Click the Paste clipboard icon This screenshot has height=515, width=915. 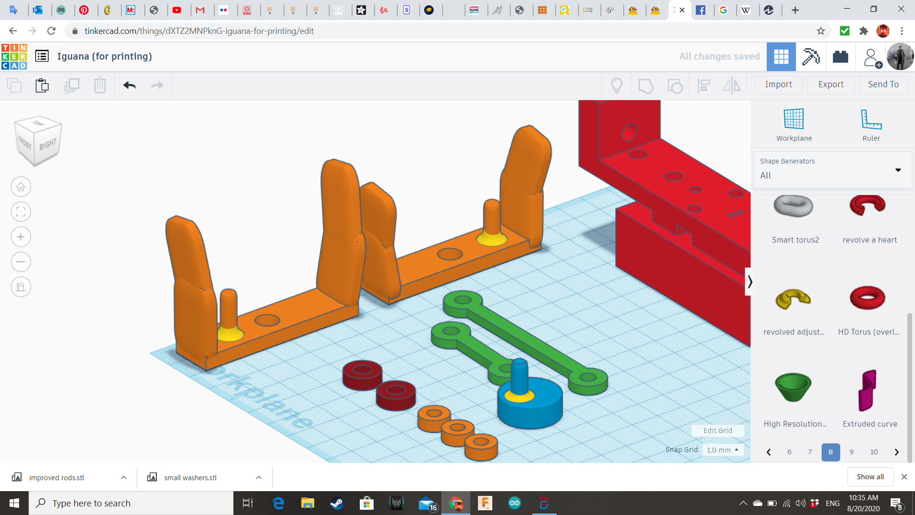coord(42,85)
